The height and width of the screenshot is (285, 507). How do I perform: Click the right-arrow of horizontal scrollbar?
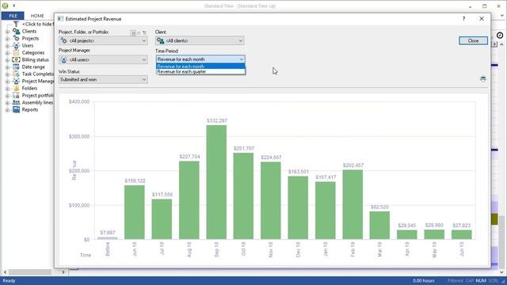[63, 272]
